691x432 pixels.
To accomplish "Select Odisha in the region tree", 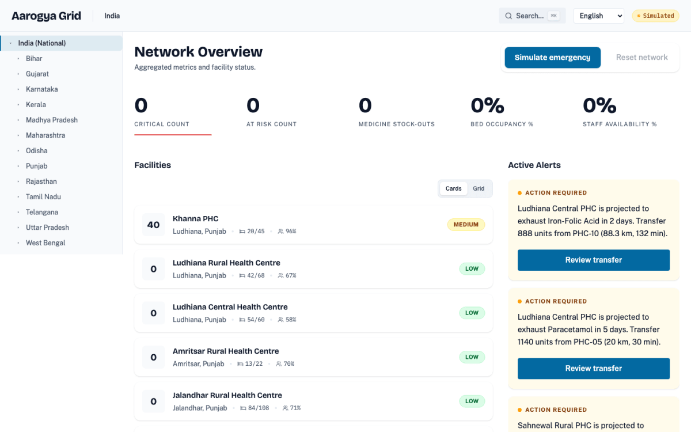I will (61, 151).
